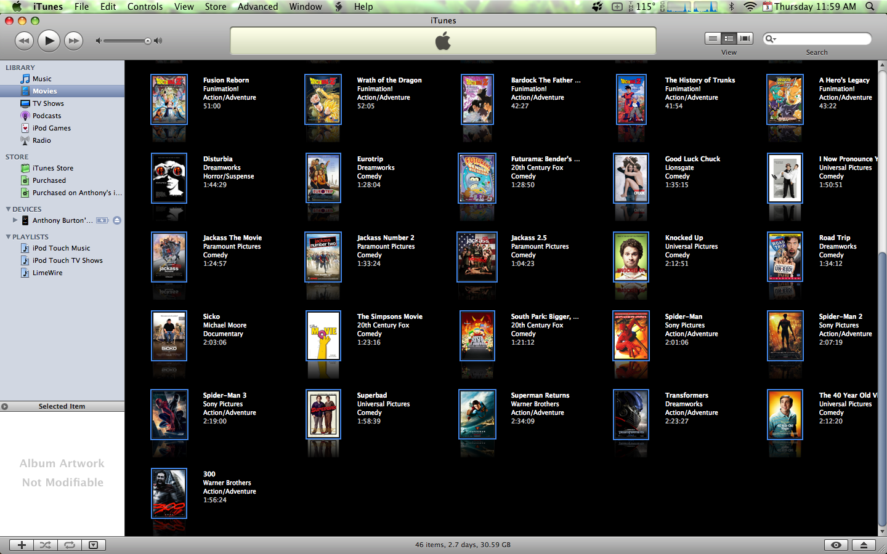Select the Knocked Up movie poster
This screenshot has height=554, width=887.
[x=631, y=257]
